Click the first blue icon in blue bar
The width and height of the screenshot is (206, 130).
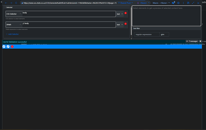(4, 47)
